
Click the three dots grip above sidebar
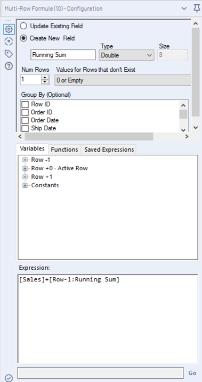click(x=8, y=21)
